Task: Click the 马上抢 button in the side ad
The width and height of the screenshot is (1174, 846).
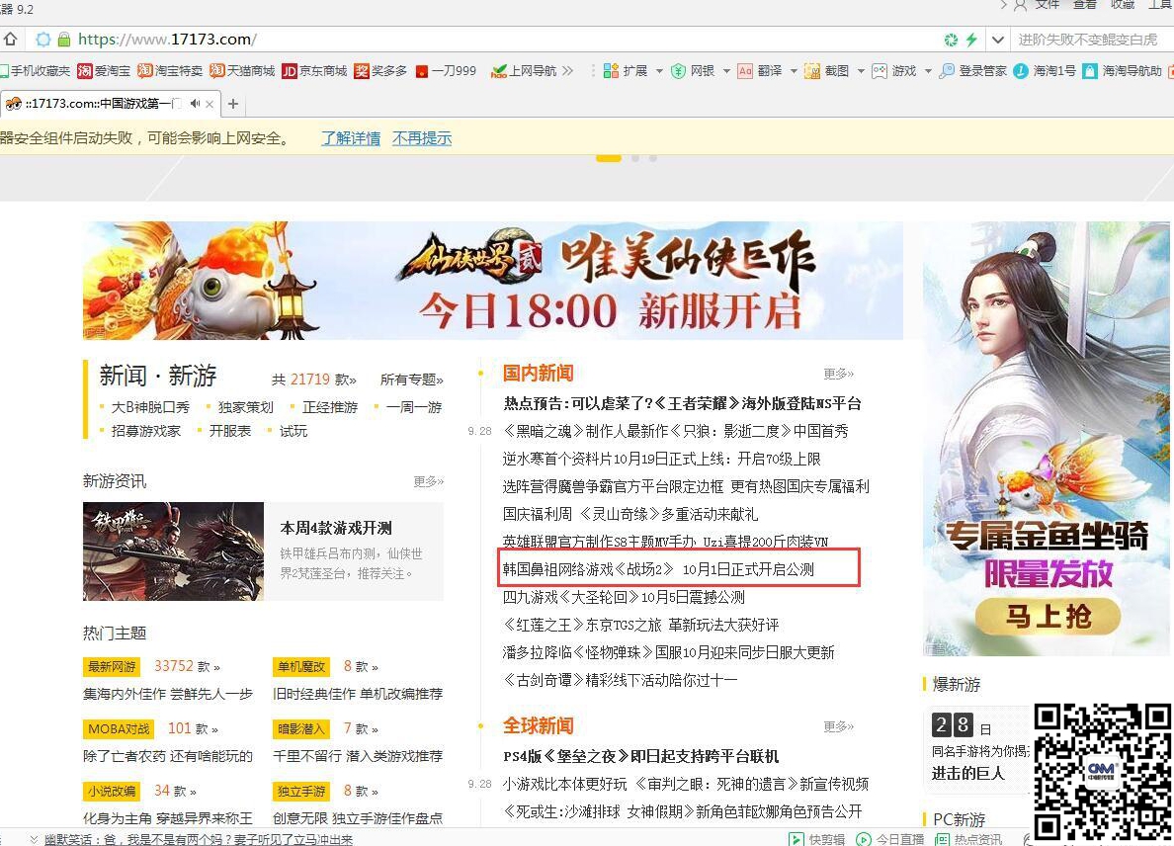Action: (x=1048, y=617)
